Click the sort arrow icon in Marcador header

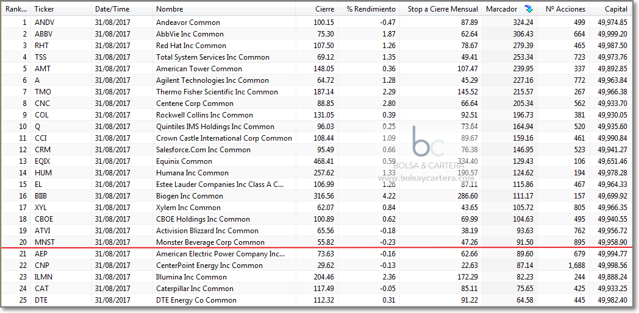[529, 9]
